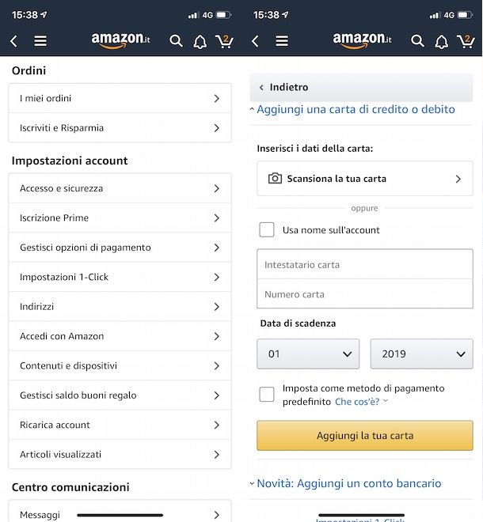Open the expiry year dropdown showing 2019

[421, 354]
